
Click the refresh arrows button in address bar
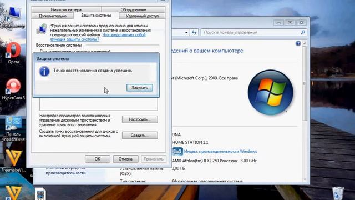pyautogui.click(x=194, y=32)
